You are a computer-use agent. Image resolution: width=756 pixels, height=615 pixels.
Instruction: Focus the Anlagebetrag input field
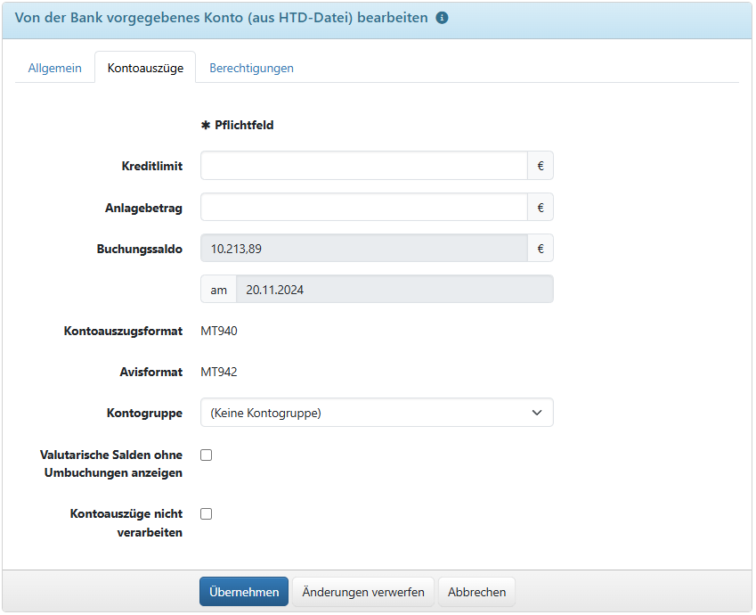[x=364, y=208]
